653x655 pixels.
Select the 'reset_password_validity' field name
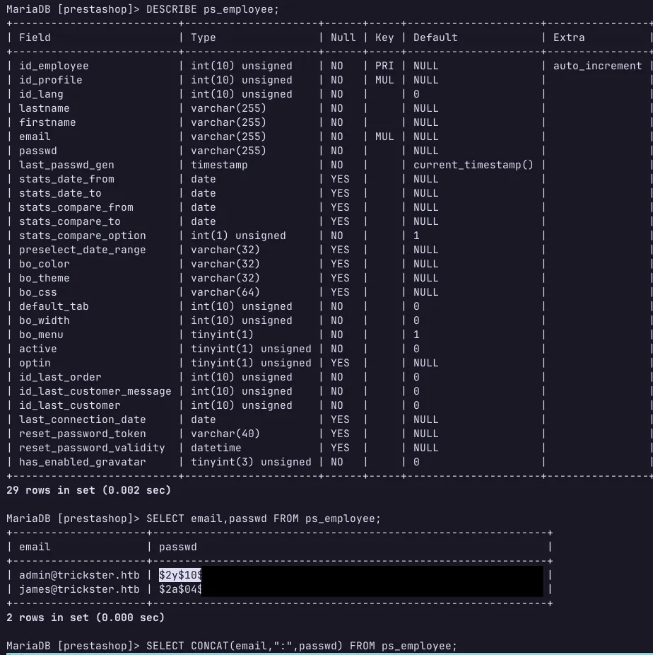92,448
